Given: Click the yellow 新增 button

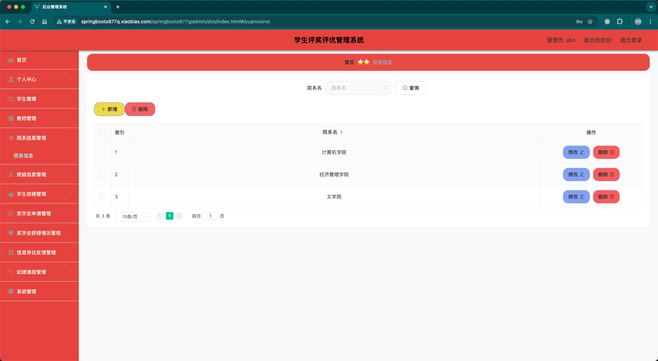Looking at the screenshot, I should (109, 109).
